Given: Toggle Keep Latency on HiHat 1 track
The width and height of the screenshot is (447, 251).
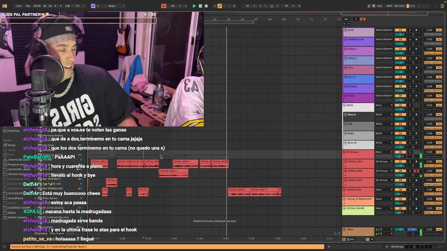Looking at the screenshot, I should 433,53.
